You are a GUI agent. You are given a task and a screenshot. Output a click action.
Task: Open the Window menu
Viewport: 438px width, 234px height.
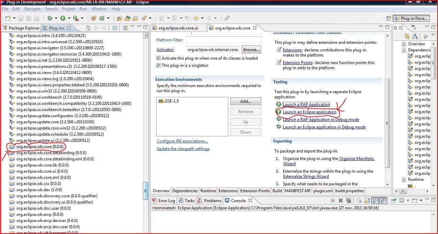(99, 9)
